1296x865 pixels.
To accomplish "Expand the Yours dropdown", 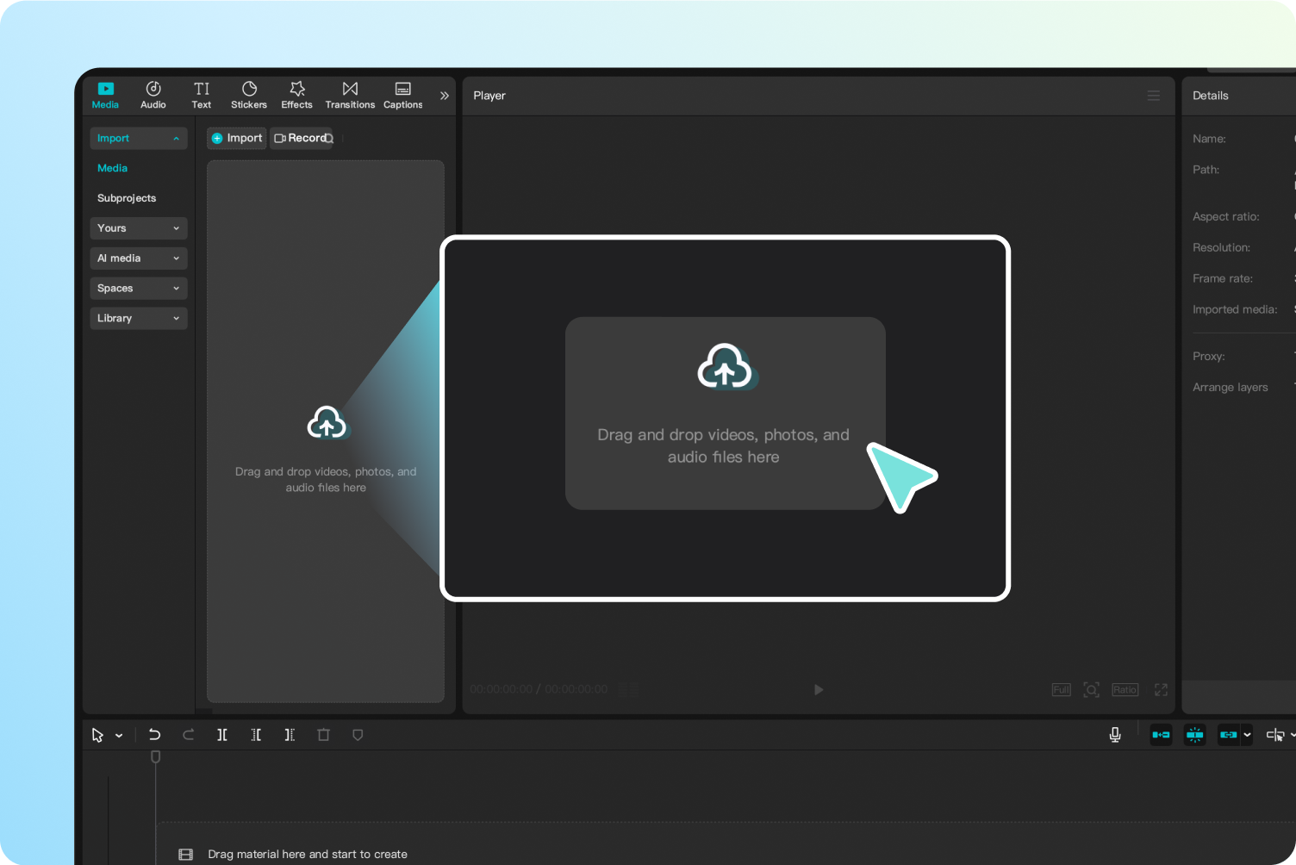I will click(139, 228).
